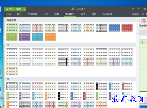Click the Book1 document title icon

73,9
